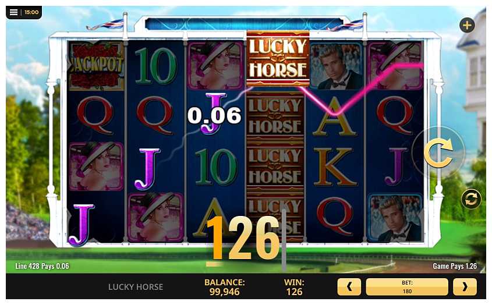This screenshot has height=305, width=492.
Task: Increase bet with right arrow
Action: 465,287
